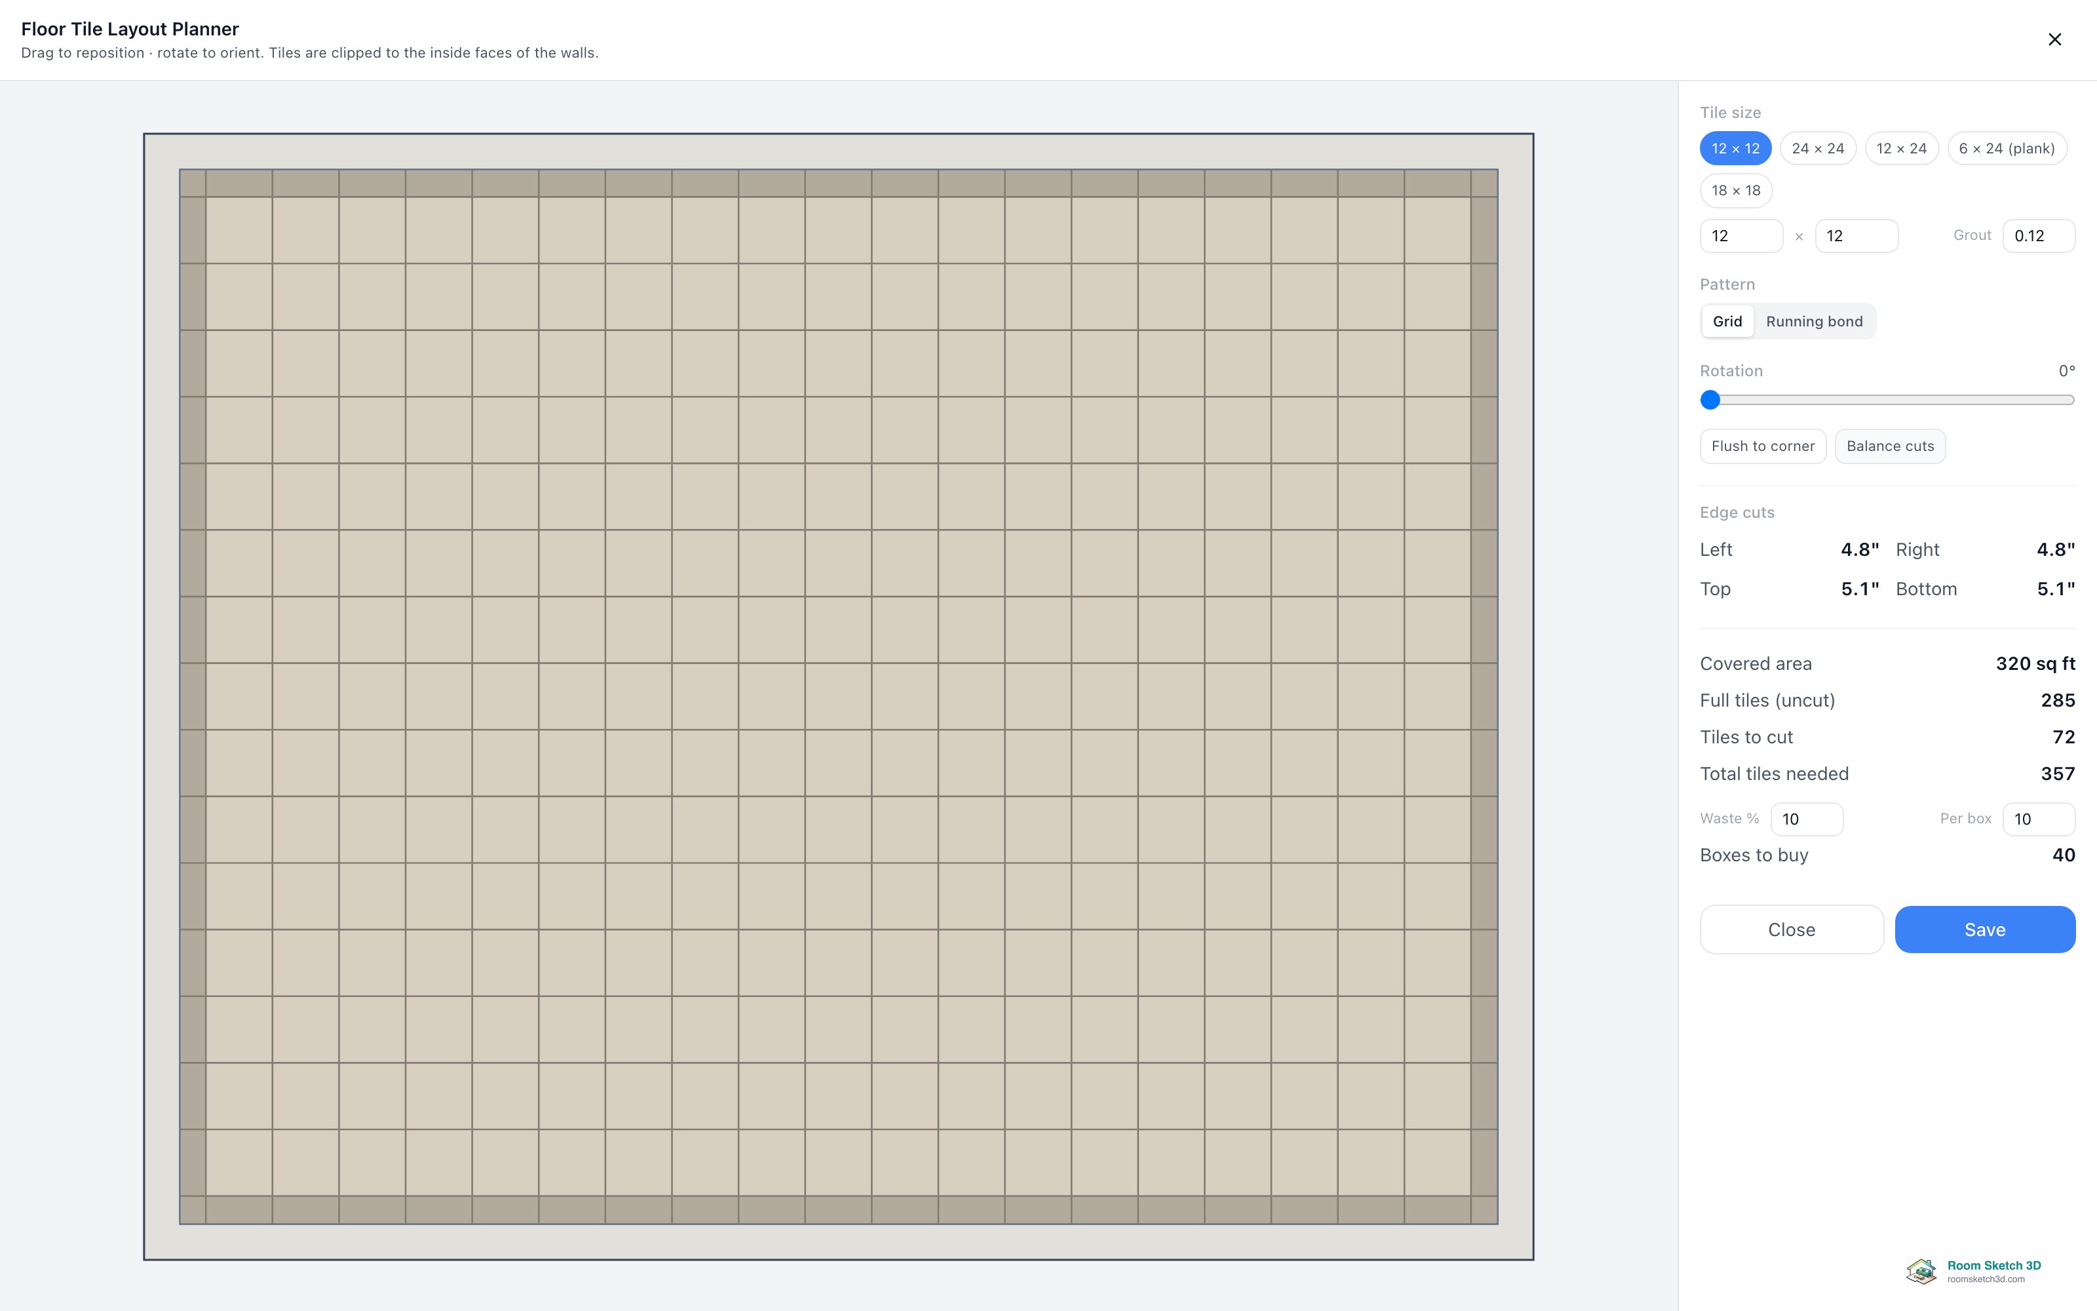Click the Floor Tile Layout Planner title
Viewport: 2097px width, 1311px height.
tap(130, 29)
